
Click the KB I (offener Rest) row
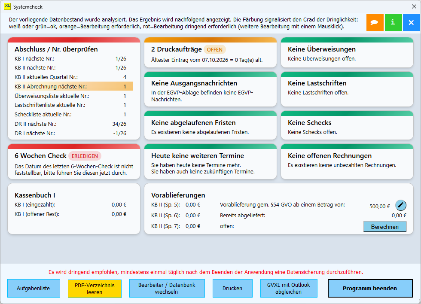pos(70,214)
